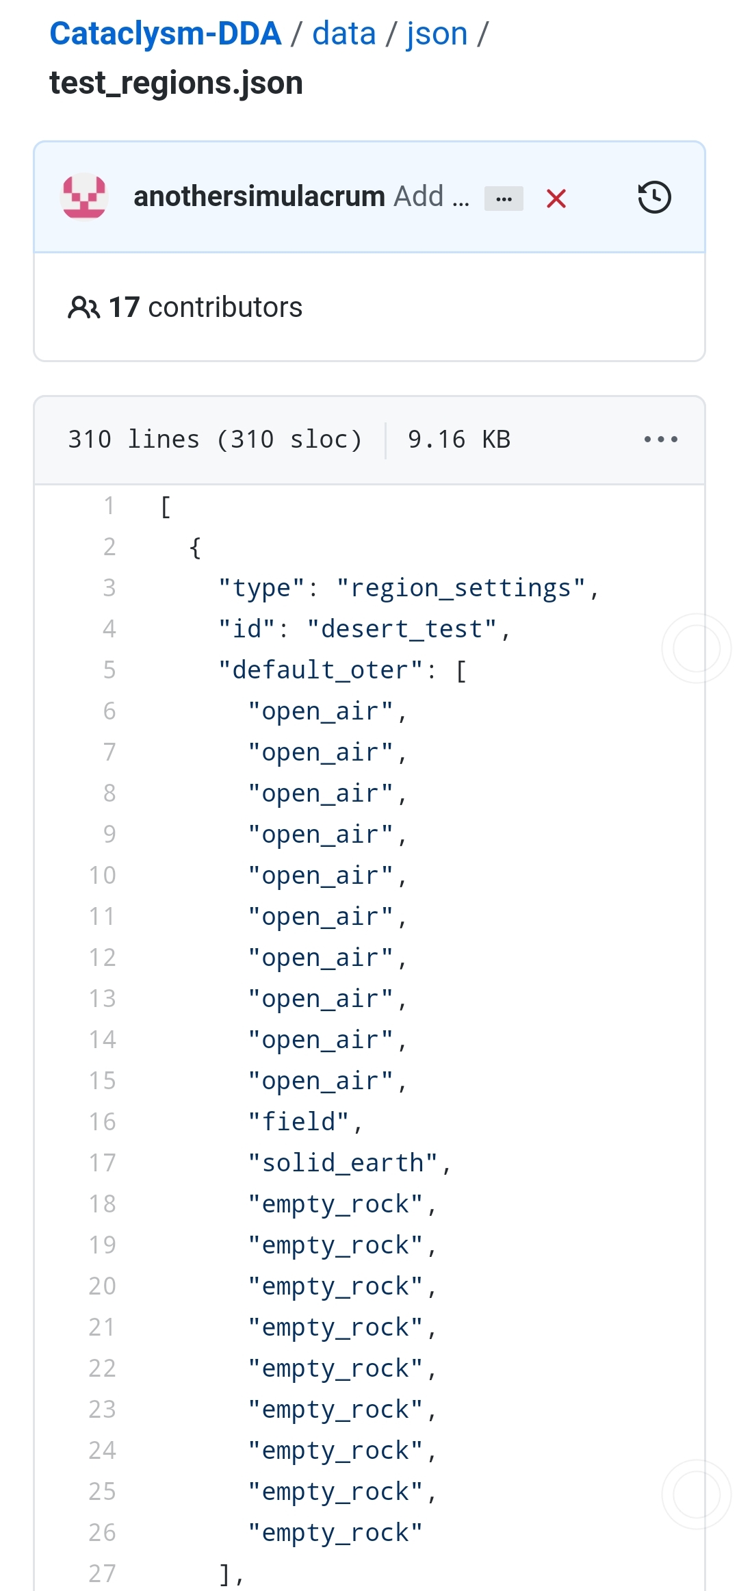This screenshot has width=739, height=1591.
Task: Select the test_regions.json file title
Action: click(x=174, y=83)
